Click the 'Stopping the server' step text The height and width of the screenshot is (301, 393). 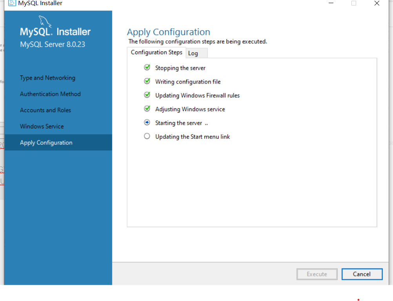point(180,68)
